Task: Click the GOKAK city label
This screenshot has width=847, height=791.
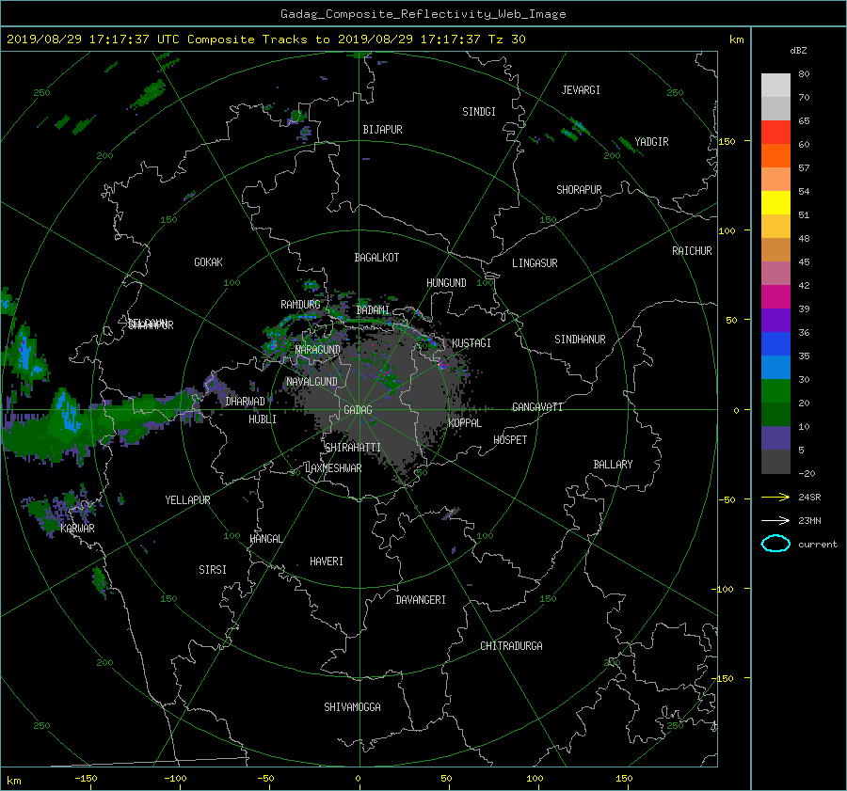Action: coord(208,262)
